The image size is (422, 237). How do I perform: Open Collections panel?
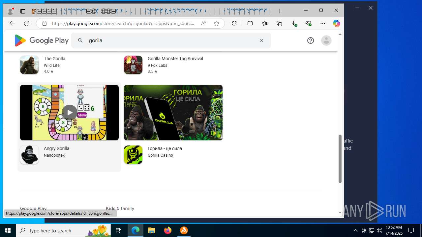click(279, 23)
